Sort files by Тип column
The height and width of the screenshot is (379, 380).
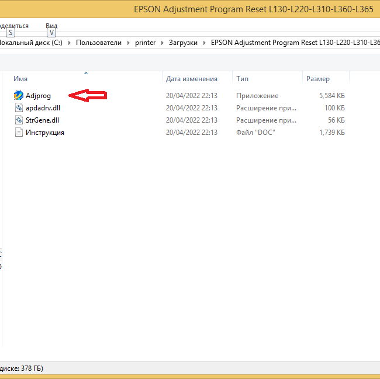click(x=242, y=79)
